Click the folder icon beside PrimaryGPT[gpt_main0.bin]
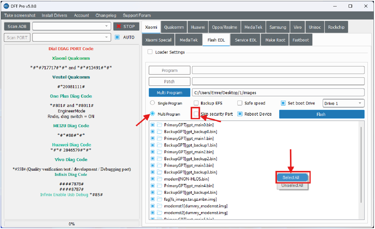The image size is (375, 229). tap(160, 125)
